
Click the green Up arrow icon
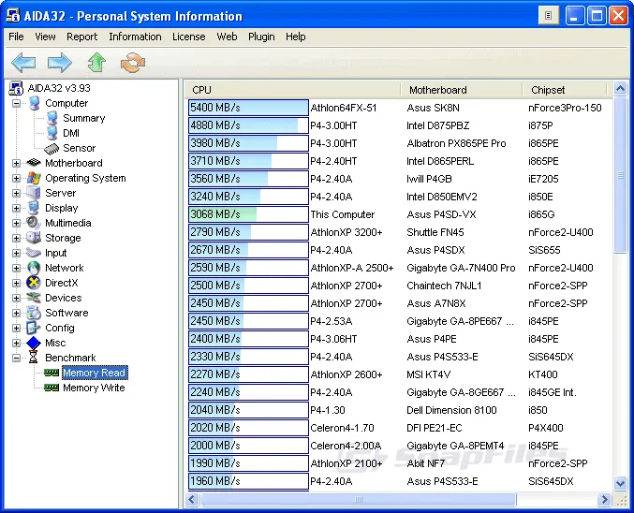pyautogui.click(x=96, y=63)
